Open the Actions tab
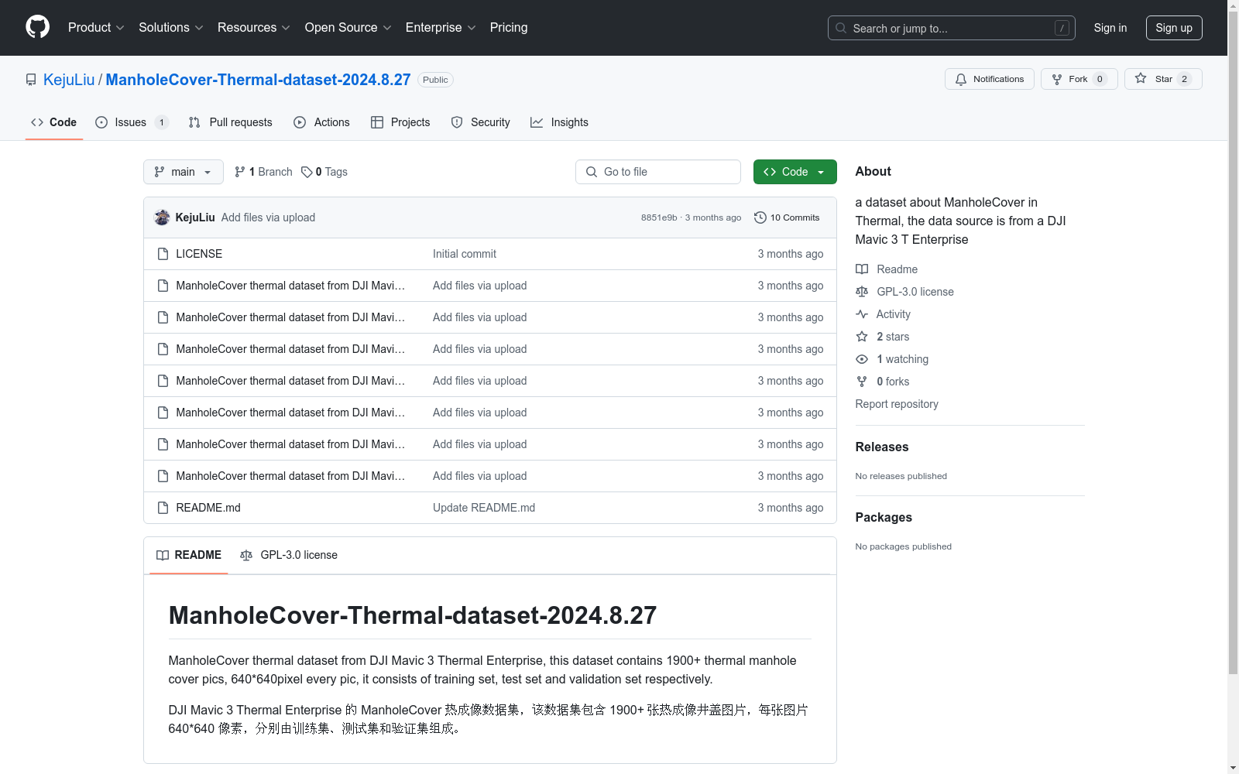1239x774 pixels. (x=322, y=122)
